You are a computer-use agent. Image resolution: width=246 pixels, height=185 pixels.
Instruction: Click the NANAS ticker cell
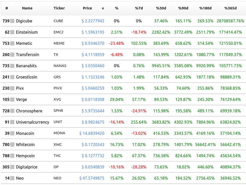click(x=60, y=66)
